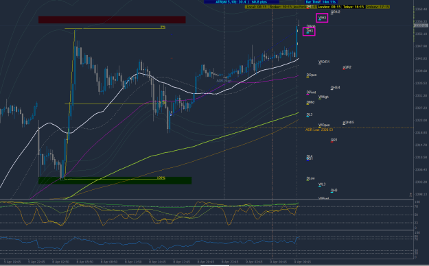The image size is (429, 266).
Task: Click the WHigh level label
Action: pyautogui.click(x=323, y=97)
